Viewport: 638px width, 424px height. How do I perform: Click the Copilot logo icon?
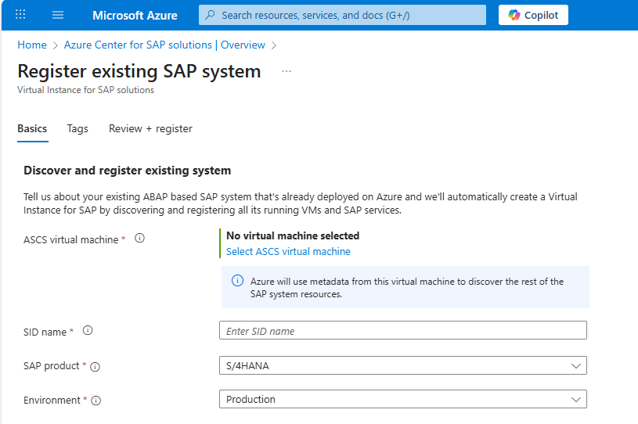514,15
